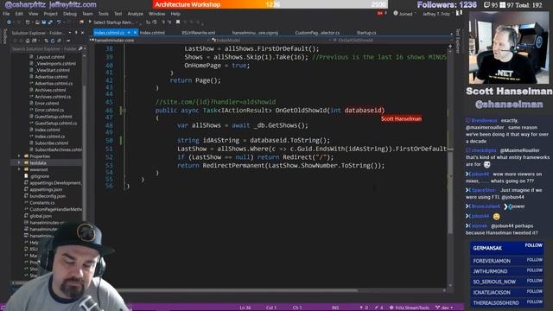553x311 pixels.
Task: Toggle the Test Explorer side tab
Action: click(x=458, y=41)
